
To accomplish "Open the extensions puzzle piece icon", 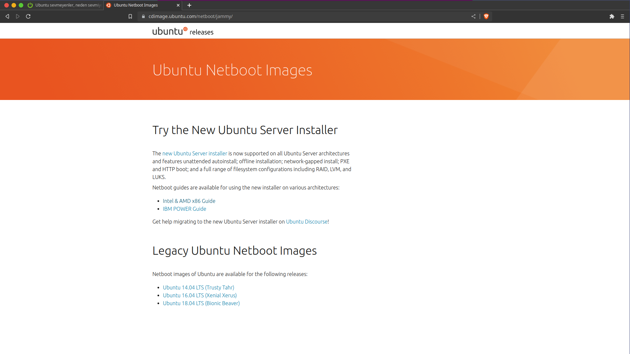I will tap(612, 16).
